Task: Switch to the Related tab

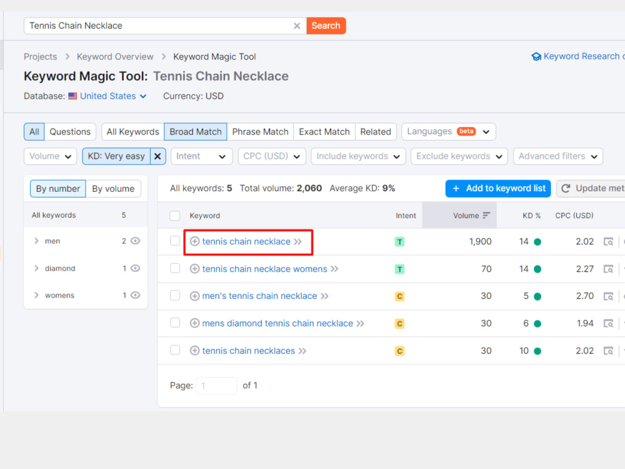Action: click(x=376, y=131)
